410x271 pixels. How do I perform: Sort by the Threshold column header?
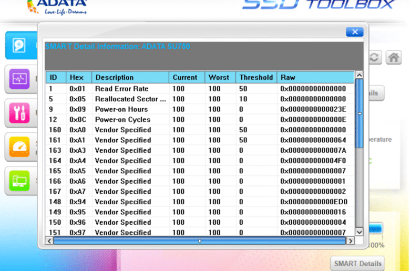tap(257, 77)
